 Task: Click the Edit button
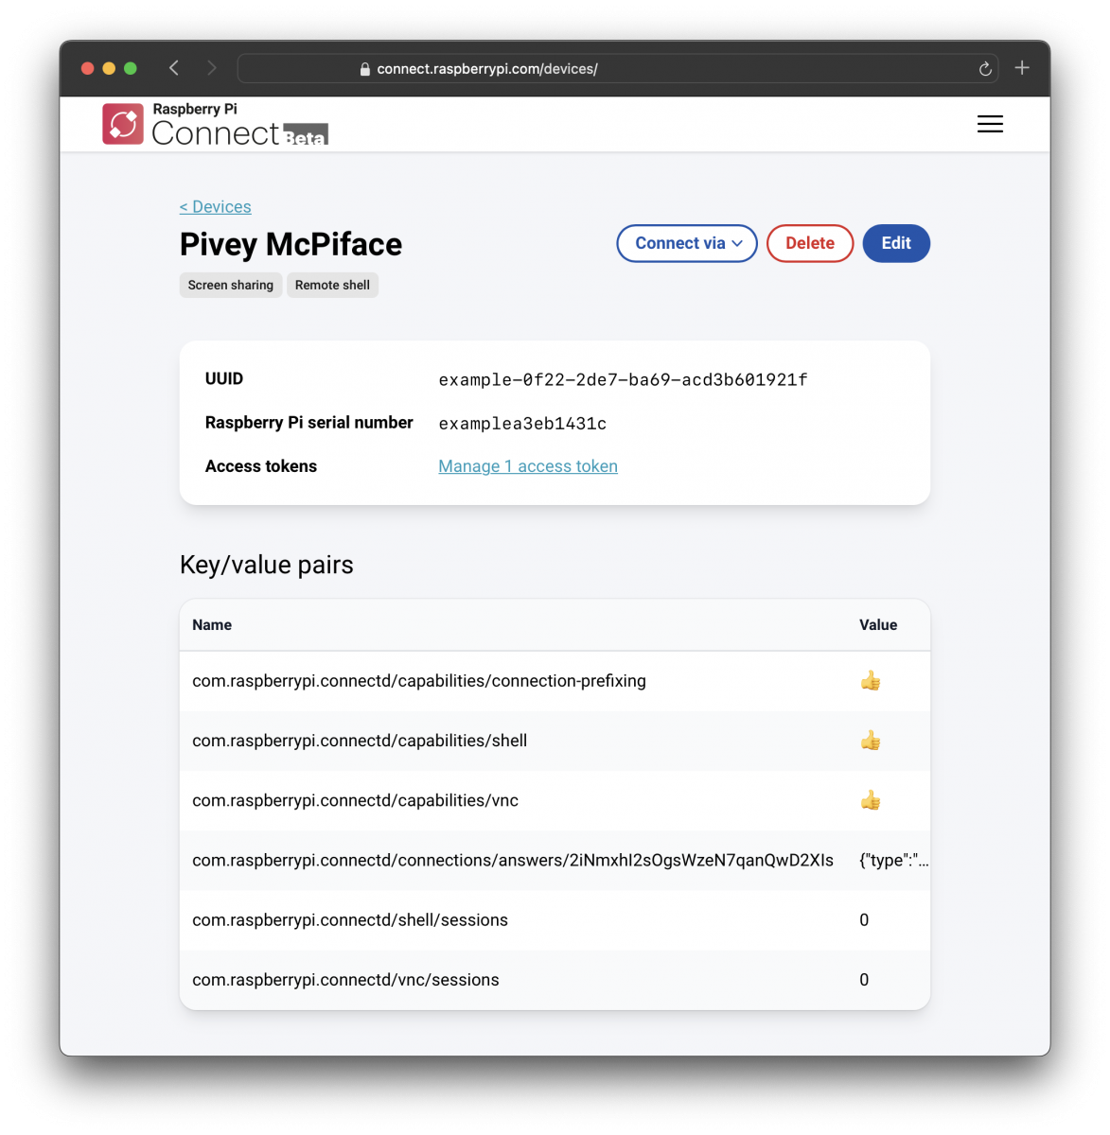(896, 243)
